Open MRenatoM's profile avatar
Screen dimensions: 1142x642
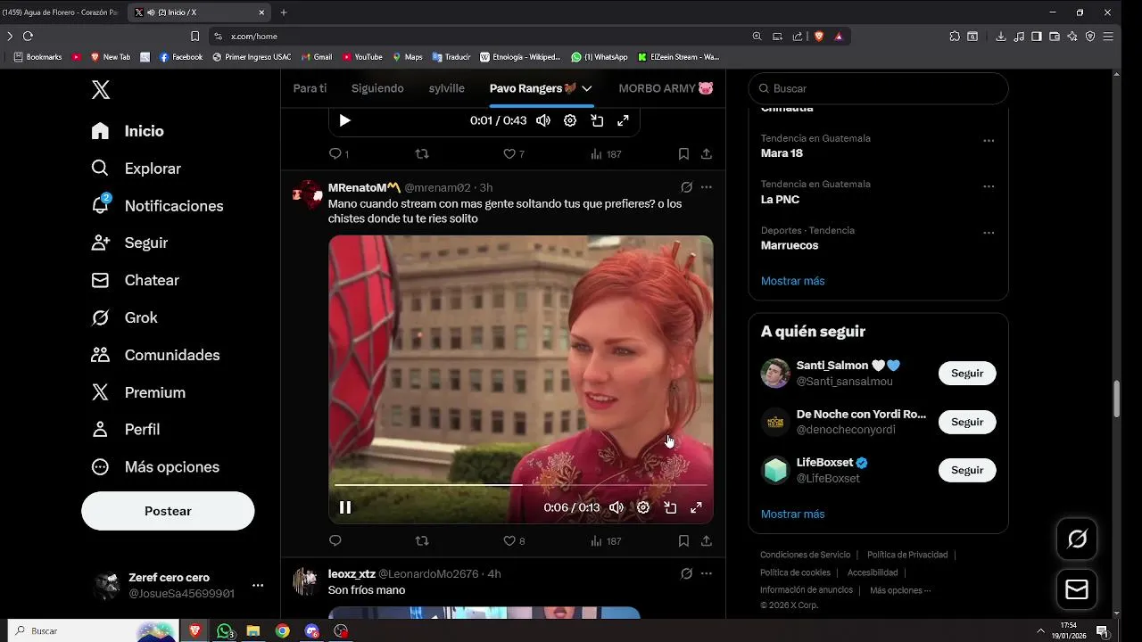tap(308, 194)
